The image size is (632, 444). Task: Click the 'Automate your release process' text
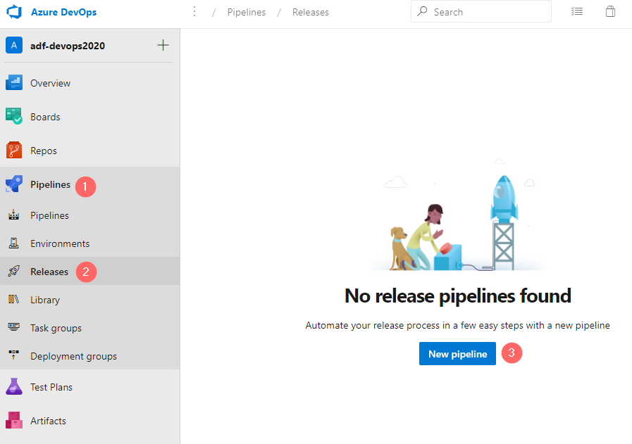457,325
